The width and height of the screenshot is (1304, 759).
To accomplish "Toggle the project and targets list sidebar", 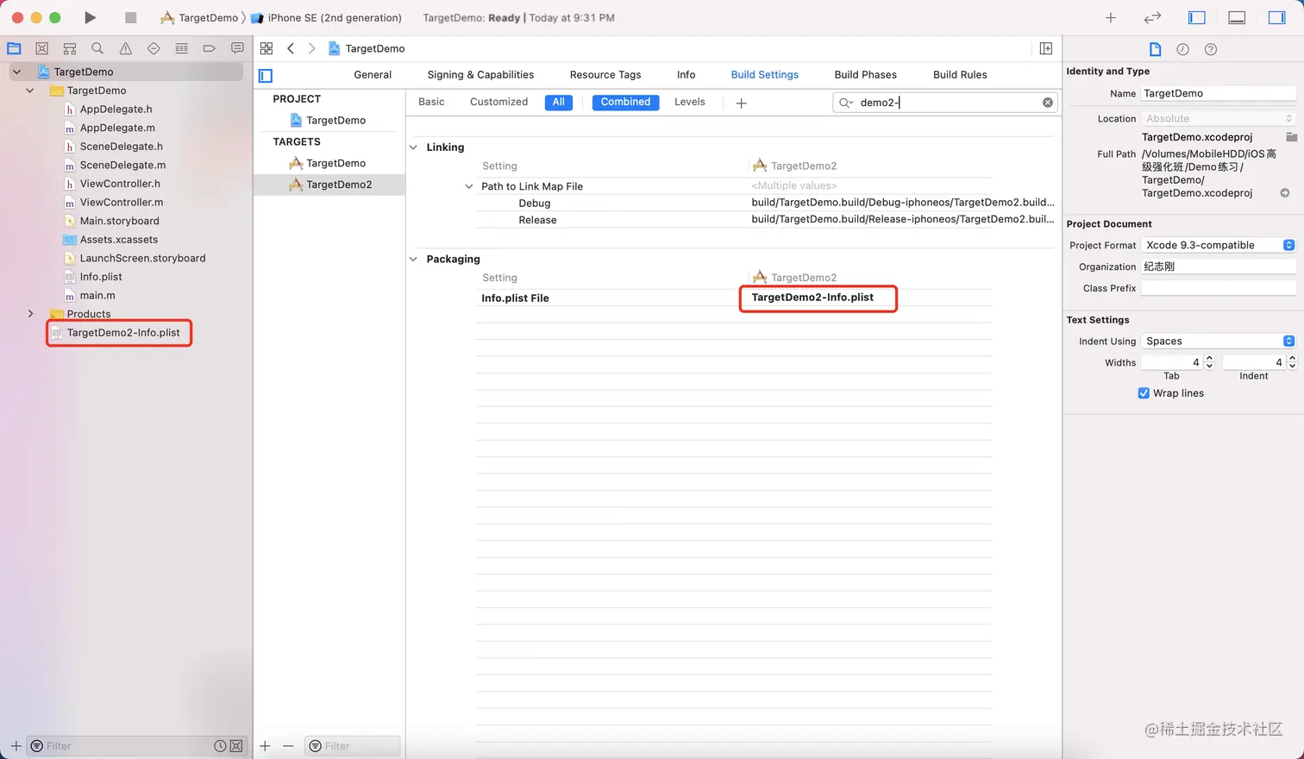I will pyautogui.click(x=266, y=76).
